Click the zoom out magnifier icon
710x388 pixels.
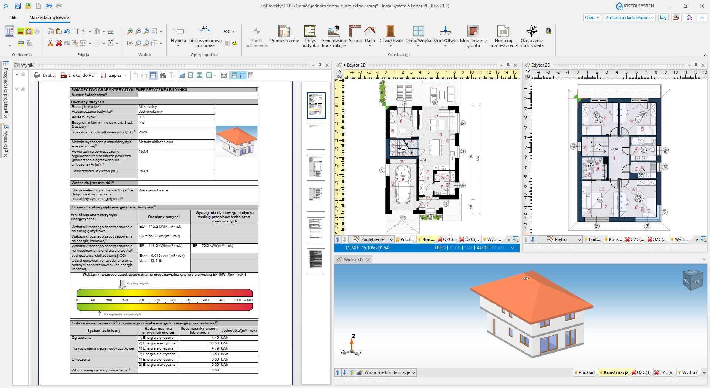pos(138,31)
